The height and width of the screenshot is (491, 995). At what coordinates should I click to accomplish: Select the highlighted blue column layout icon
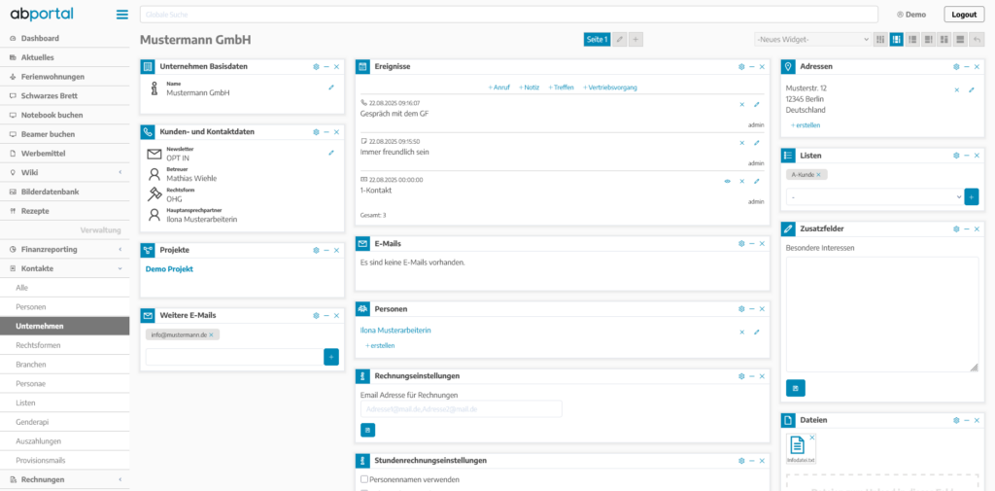coord(896,39)
